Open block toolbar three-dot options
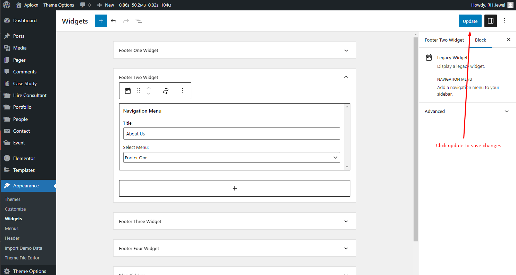The image size is (516, 275). click(x=183, y=91)
